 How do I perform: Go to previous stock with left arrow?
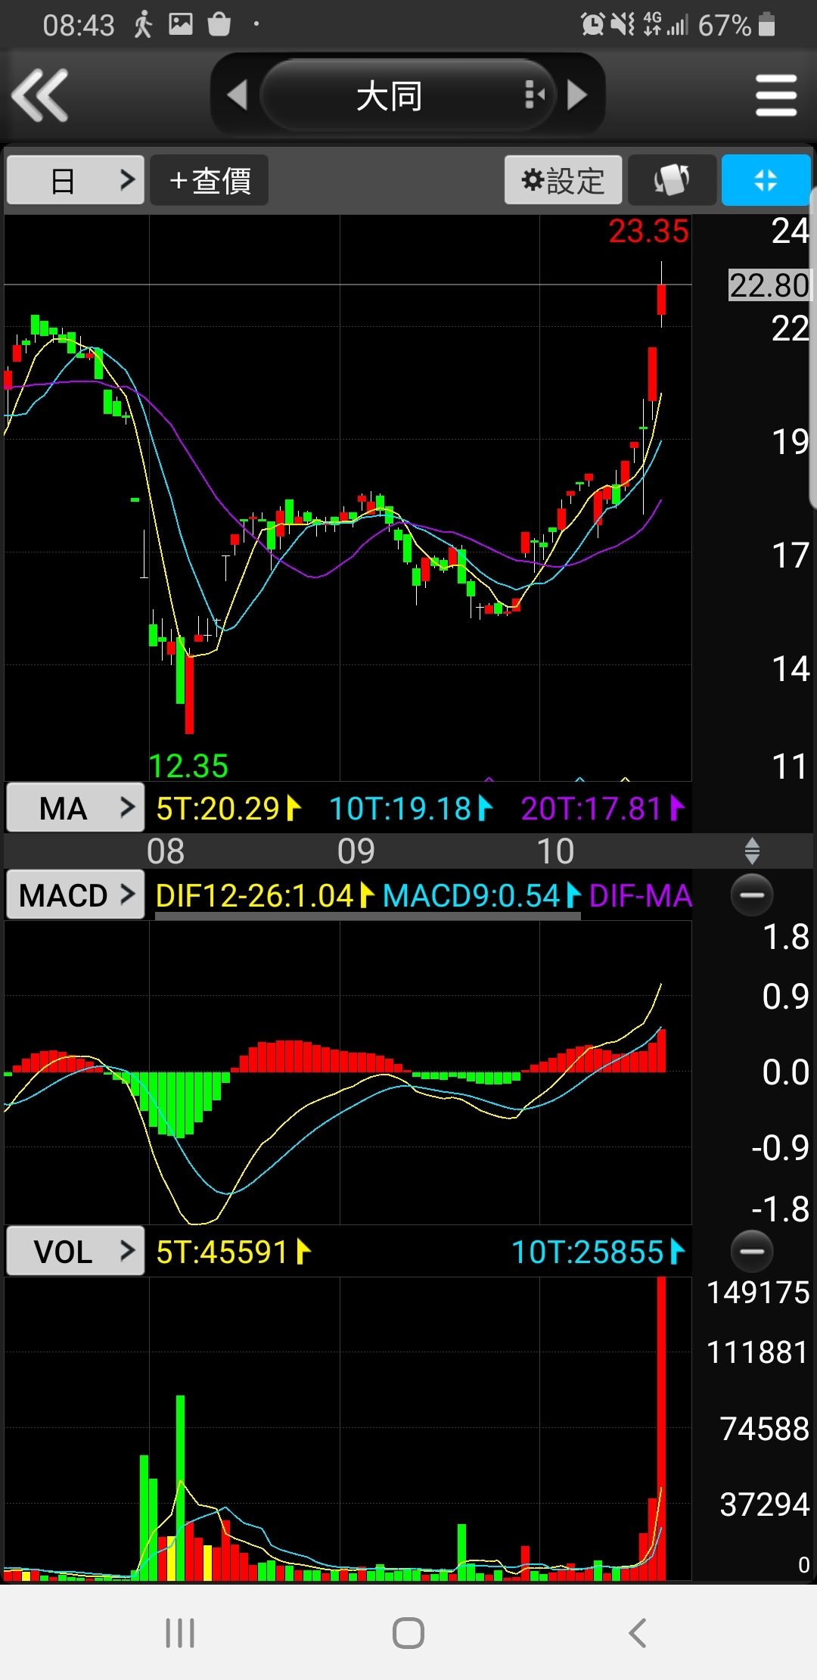pyautogui.click(x=238, y=95)
